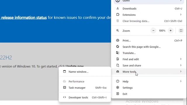
Task: Click the Zoom magnifier icon
Action: (x=117, y=30)
